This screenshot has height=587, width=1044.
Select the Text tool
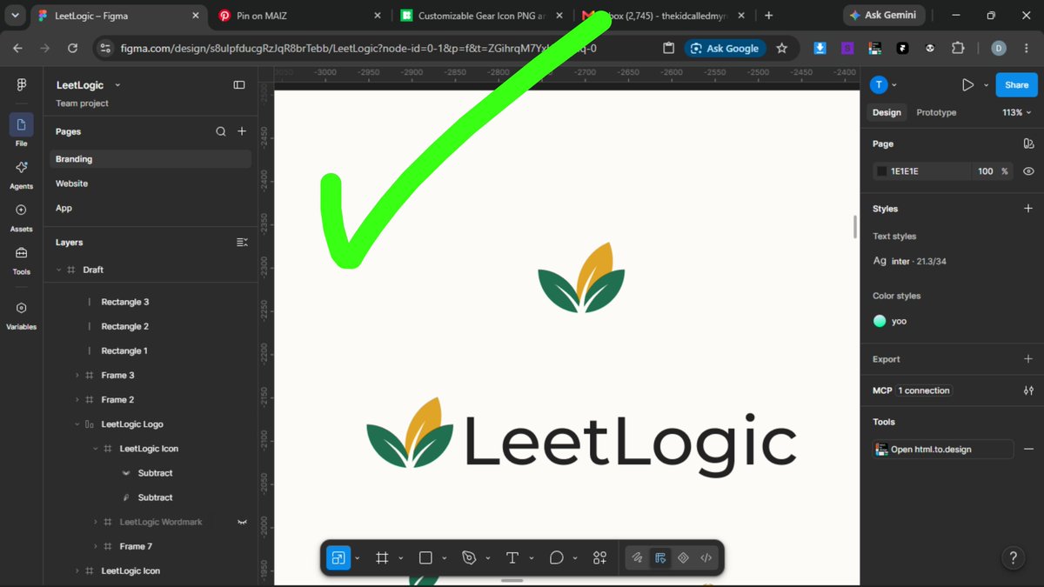(x=512, y=557)
